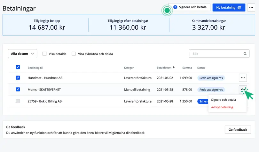Viewport: 259px width, 152px height.
Task: Choose Signera och betala in context menu
Action: [x=223, y=100]
